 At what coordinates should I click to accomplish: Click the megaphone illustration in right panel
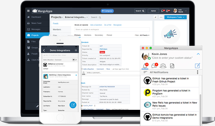[170, 34]
